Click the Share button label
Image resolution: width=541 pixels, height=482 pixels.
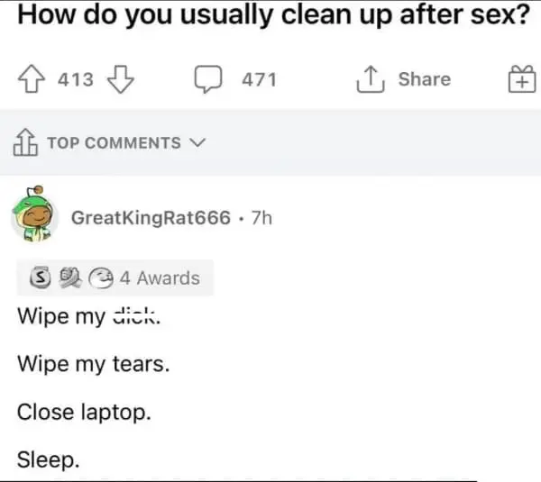424,79
